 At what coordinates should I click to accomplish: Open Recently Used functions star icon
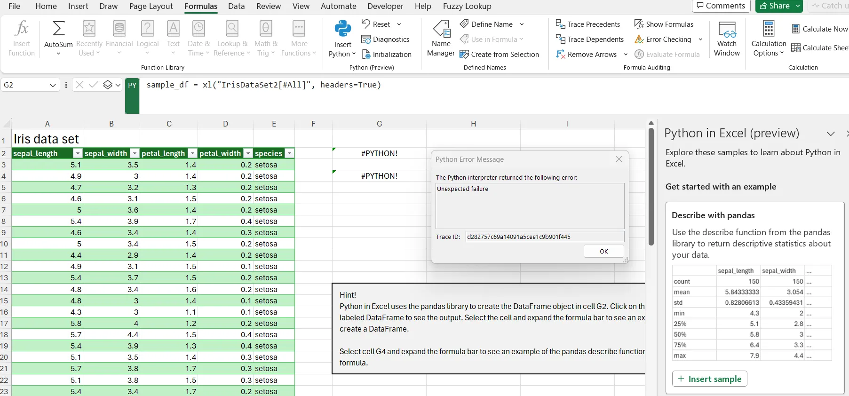[x=89, y=28]
